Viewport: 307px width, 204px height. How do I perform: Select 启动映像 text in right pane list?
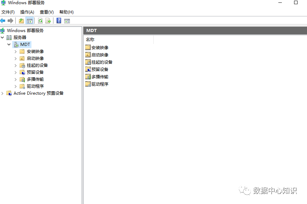point(100,55)
